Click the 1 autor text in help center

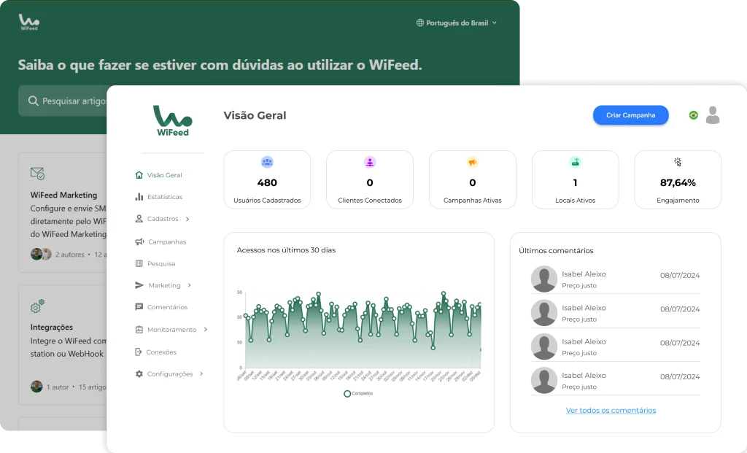(58, 387)
